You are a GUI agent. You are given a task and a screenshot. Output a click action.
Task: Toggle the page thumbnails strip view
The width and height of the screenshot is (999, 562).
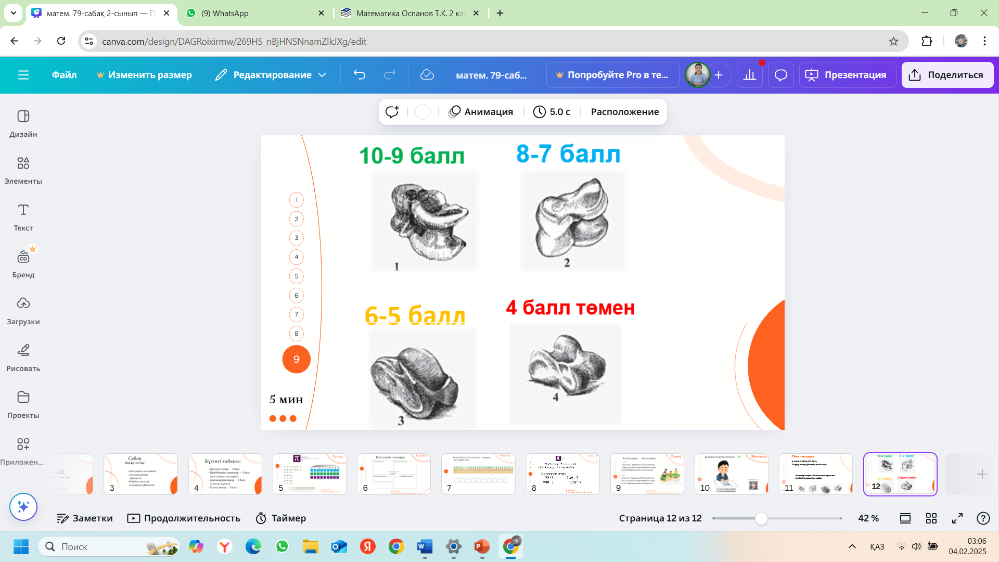point(905,518)
